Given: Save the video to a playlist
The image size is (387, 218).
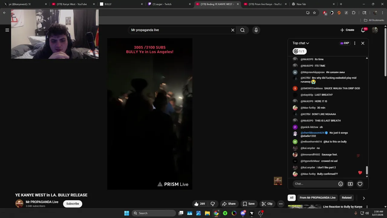Looking at the screenshot, I should coord(249,204).
